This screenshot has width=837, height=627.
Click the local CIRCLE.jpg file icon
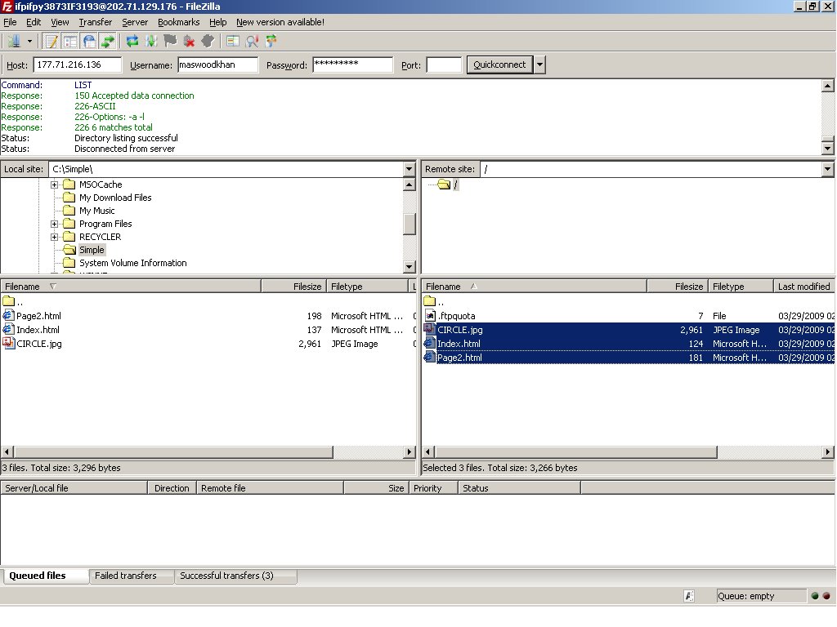[8, 344]
